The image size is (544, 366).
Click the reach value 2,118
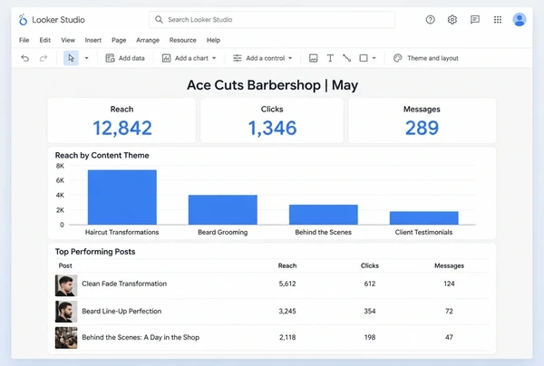click(287, 337)
